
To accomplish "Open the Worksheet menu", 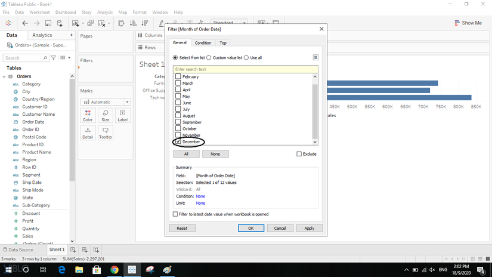I will (39, 13).
